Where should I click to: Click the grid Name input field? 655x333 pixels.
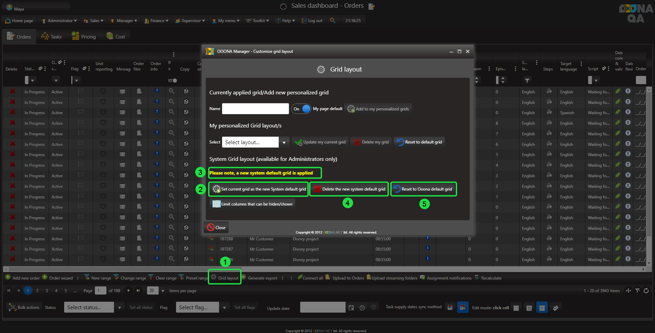coord(255,108)
